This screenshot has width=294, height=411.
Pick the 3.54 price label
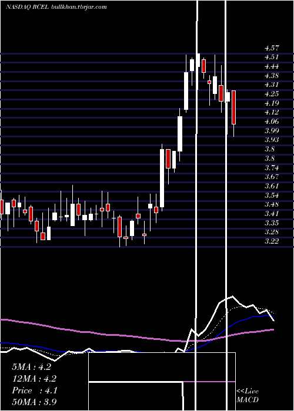click(x=272, y=196)
